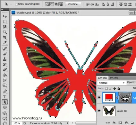Select the Layer 18 thumbnail

109,111
